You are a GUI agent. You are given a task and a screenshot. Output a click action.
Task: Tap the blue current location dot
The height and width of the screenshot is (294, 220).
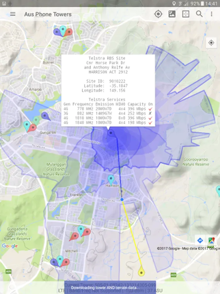(122, 200)
